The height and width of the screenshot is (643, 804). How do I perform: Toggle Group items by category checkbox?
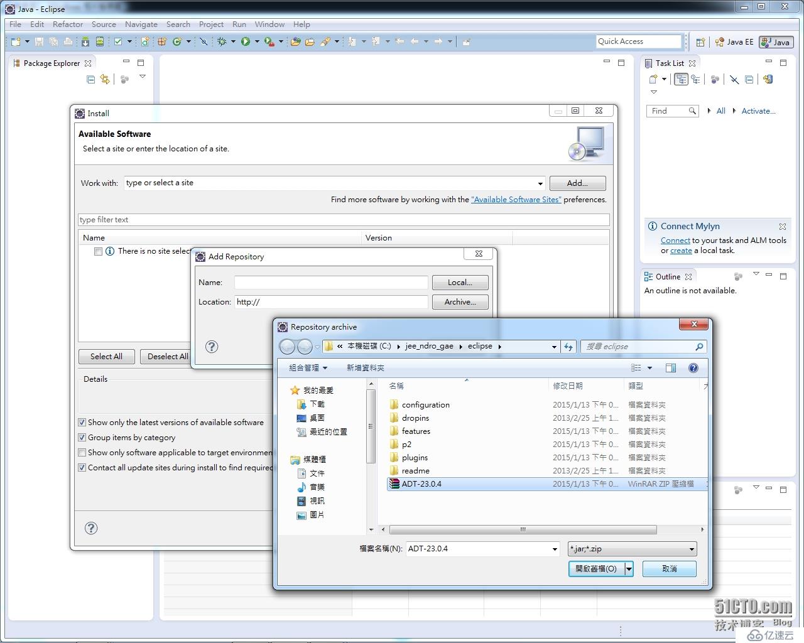coord(82,438)
